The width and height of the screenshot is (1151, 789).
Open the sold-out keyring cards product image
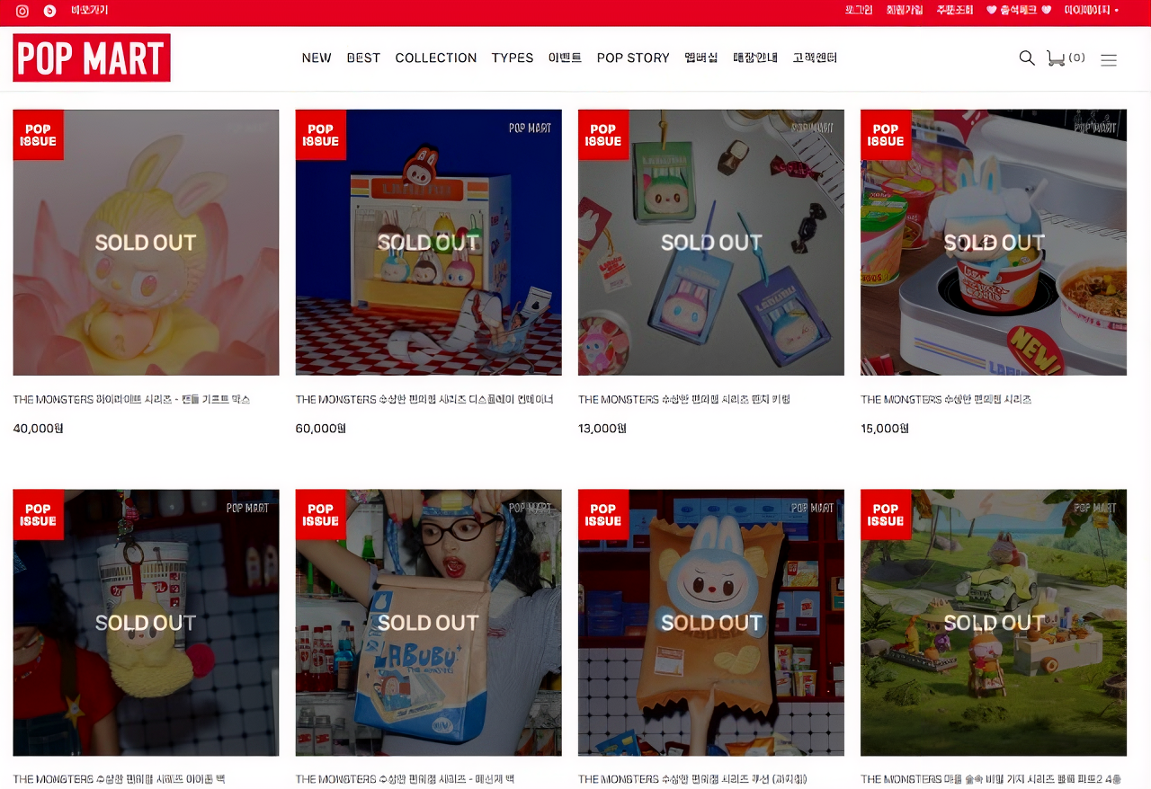point(711,243)
